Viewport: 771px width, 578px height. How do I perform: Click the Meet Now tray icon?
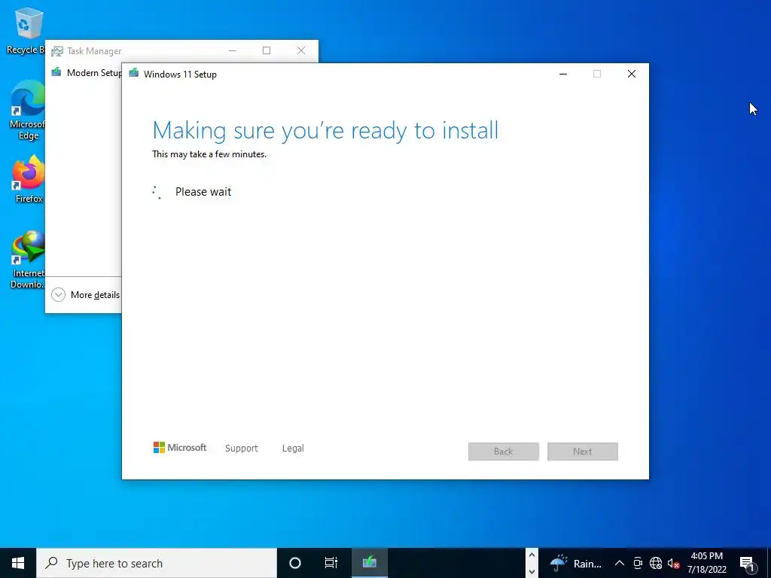click(638, 563)
